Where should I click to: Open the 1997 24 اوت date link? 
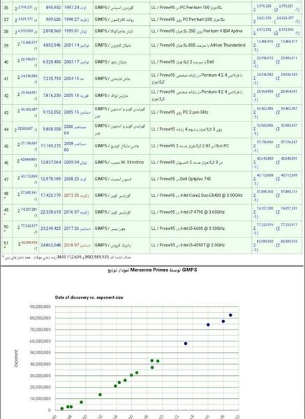pyautogui.click(x=75, y=8)
